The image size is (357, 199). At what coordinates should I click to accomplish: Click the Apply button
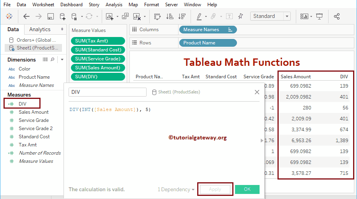(215, 189)
